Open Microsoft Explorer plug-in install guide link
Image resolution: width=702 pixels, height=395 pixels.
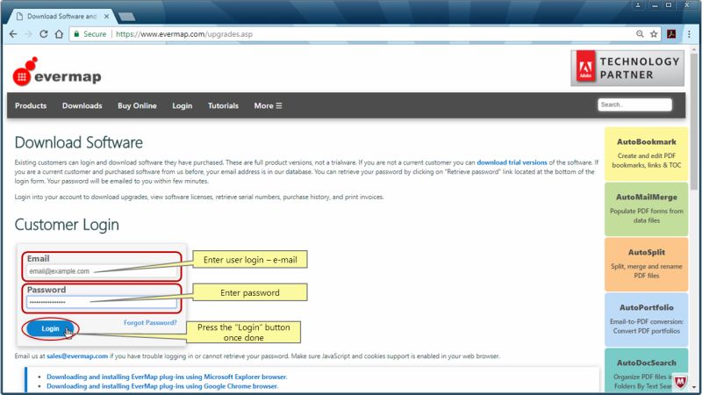point(167,377)
